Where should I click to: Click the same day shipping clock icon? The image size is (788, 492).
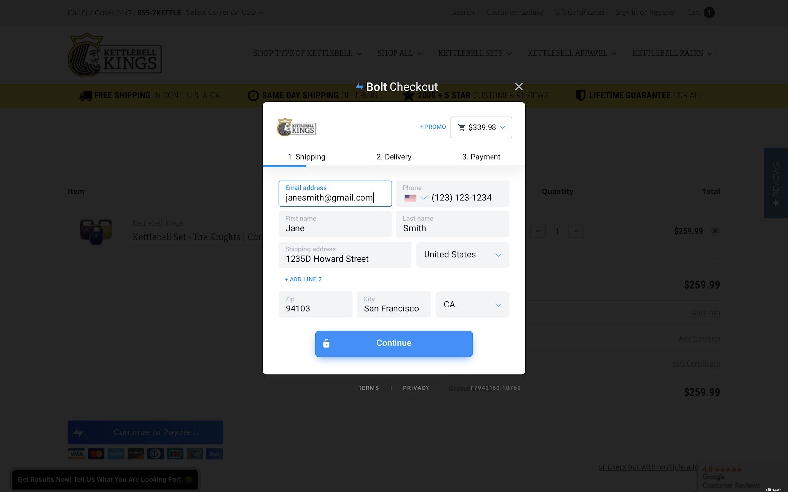coord(253,95)
